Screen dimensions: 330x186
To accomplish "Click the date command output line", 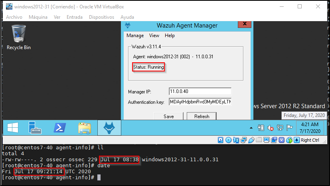I will [x=46, y=172].
